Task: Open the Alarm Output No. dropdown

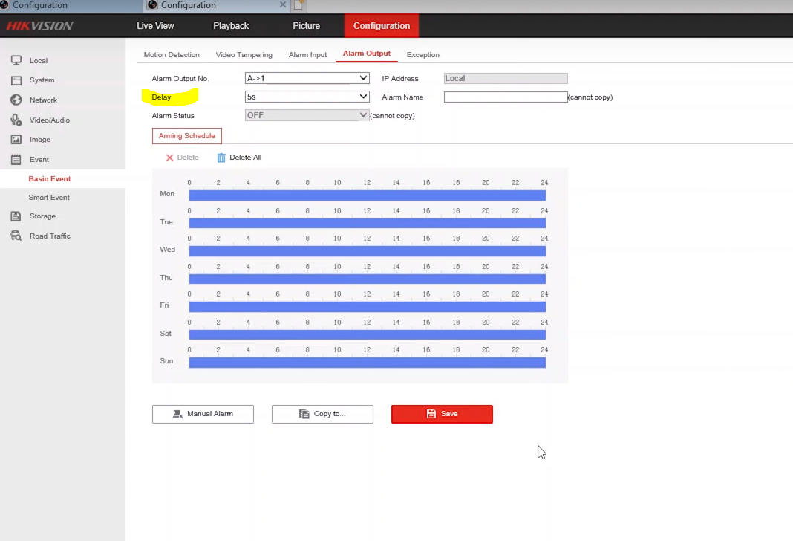Action: (x=307, y=78)
